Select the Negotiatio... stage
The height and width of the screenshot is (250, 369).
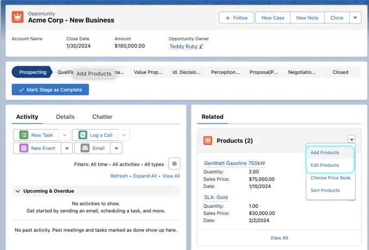302,72
